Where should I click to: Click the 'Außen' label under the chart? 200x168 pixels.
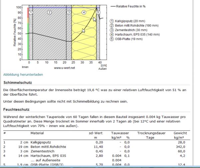tap(102, 69)
